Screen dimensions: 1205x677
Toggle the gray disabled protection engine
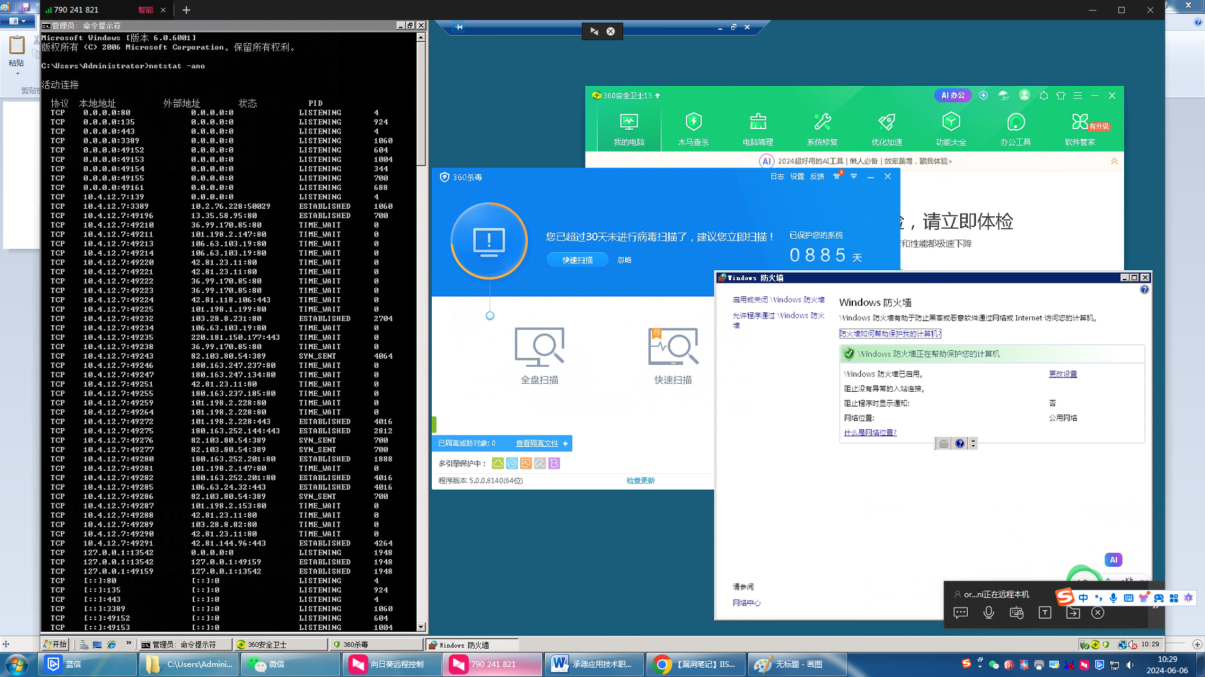[x=540, y=463]
